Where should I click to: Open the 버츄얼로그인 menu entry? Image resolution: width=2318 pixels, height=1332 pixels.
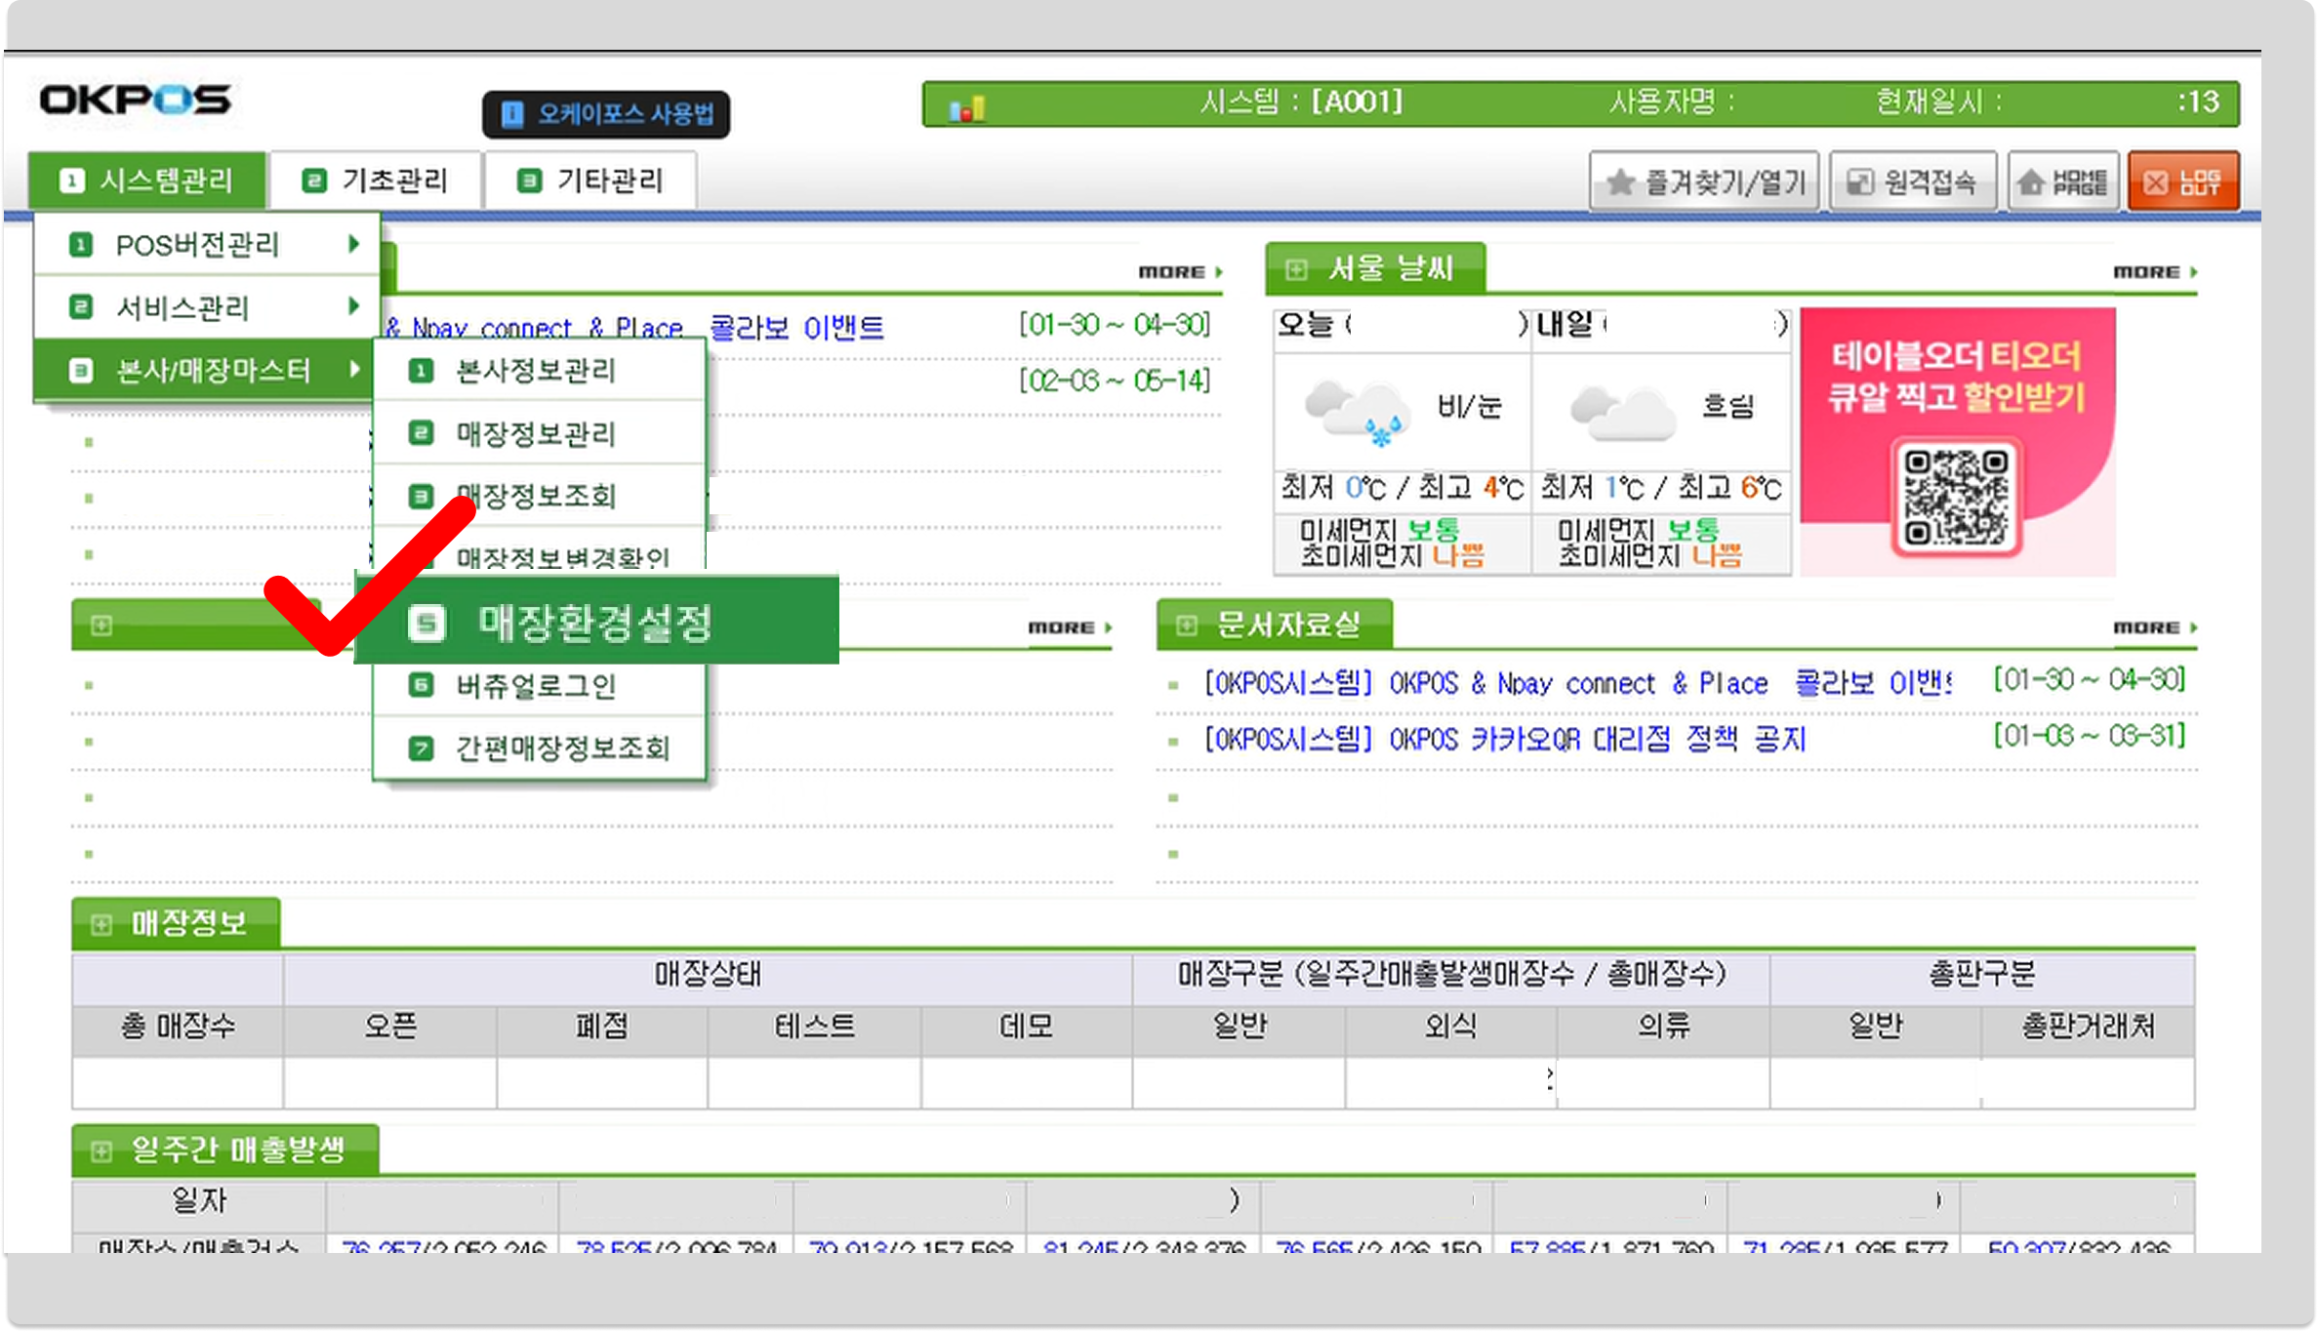(536, 686)
